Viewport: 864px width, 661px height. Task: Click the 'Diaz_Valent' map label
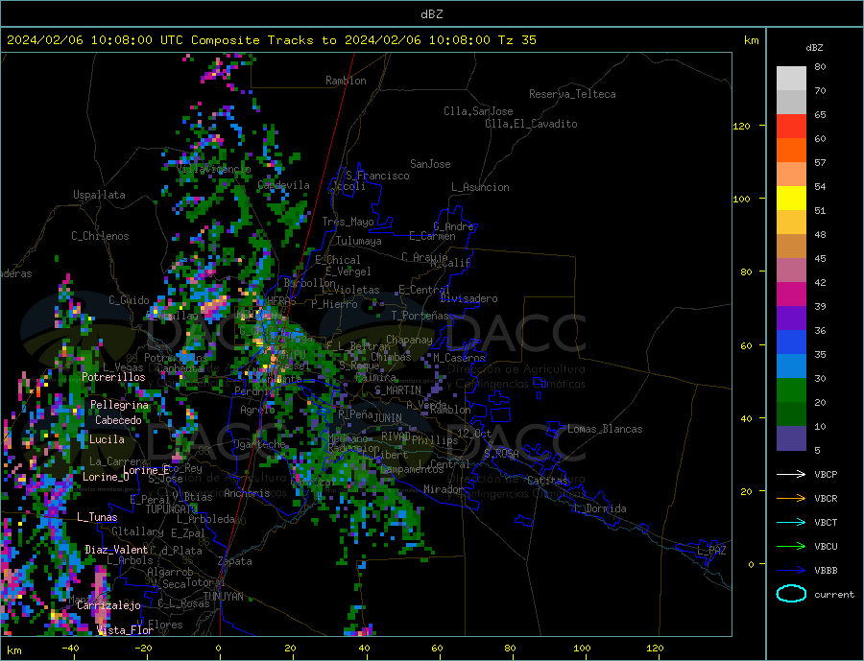pos(116,550)
